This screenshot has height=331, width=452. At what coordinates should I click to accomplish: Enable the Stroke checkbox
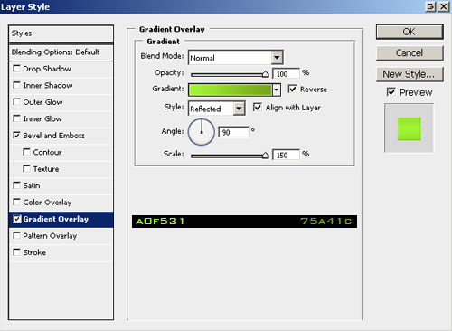click(17, 252)
